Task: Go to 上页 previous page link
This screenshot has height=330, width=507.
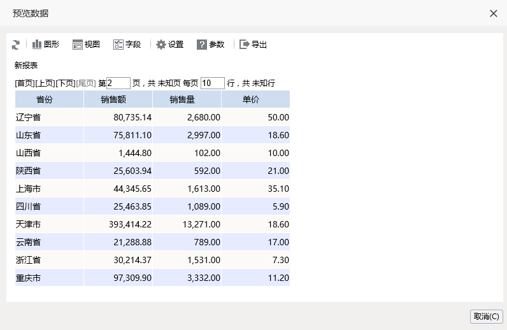Action: [x=45, y=83]
